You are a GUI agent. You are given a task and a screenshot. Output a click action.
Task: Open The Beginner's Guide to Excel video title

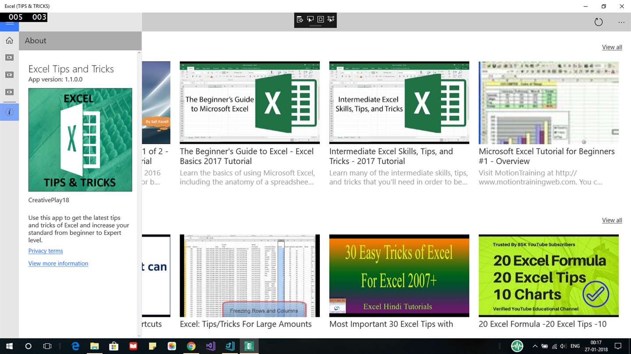247,156
